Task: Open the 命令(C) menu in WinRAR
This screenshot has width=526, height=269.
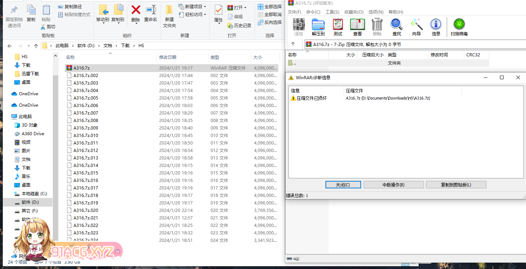Action: (x=313, y=12)
